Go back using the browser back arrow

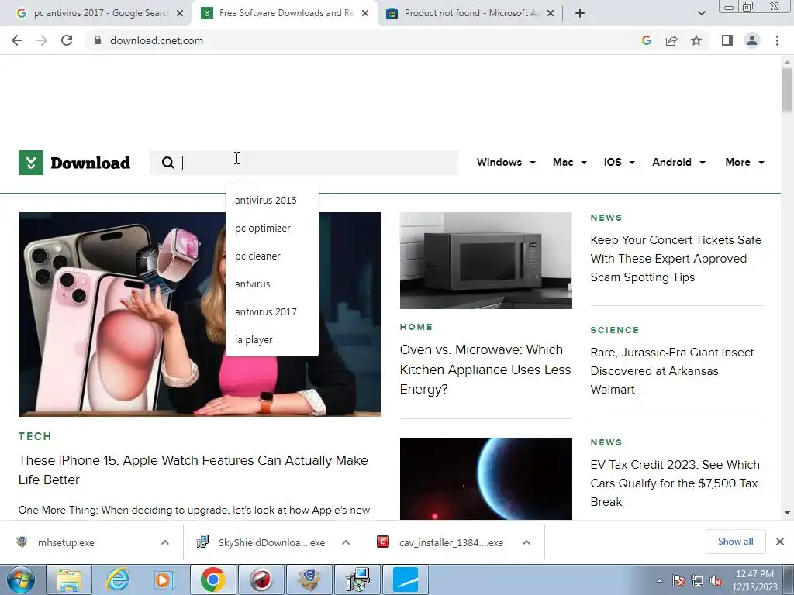(17, 40)
